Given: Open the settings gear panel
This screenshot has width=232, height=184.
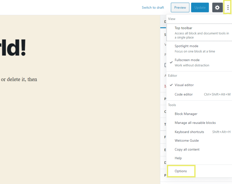Looking at the screenshot, I should tap(217, 8).
